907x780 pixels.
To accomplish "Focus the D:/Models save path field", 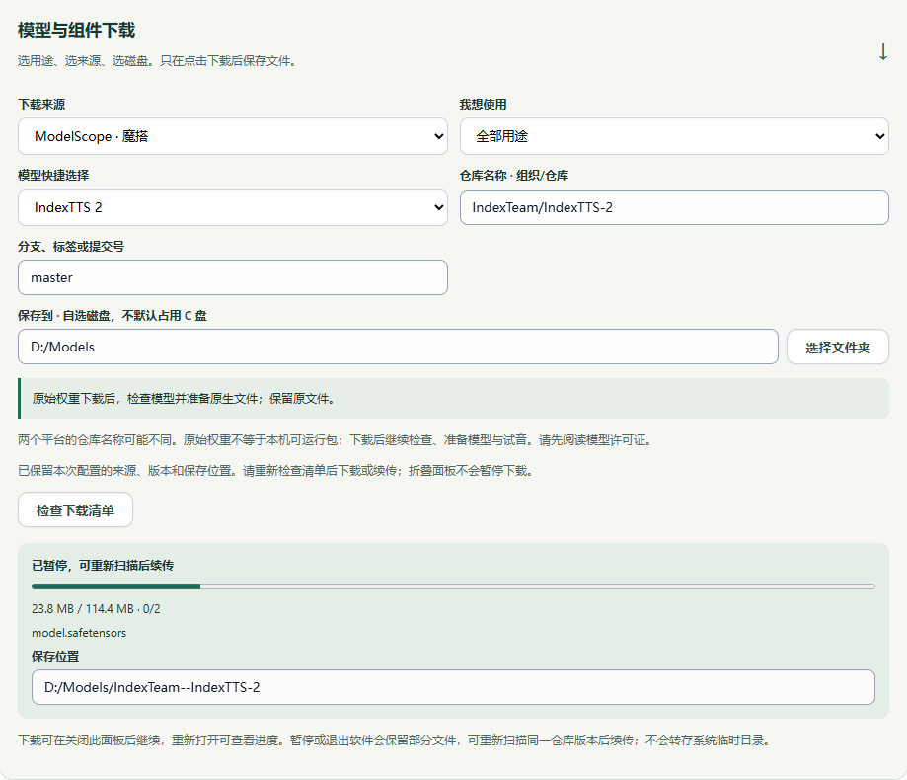I will coord(398,347).
